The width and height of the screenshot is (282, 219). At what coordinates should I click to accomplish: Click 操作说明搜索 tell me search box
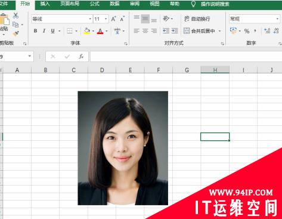[215, 4]
